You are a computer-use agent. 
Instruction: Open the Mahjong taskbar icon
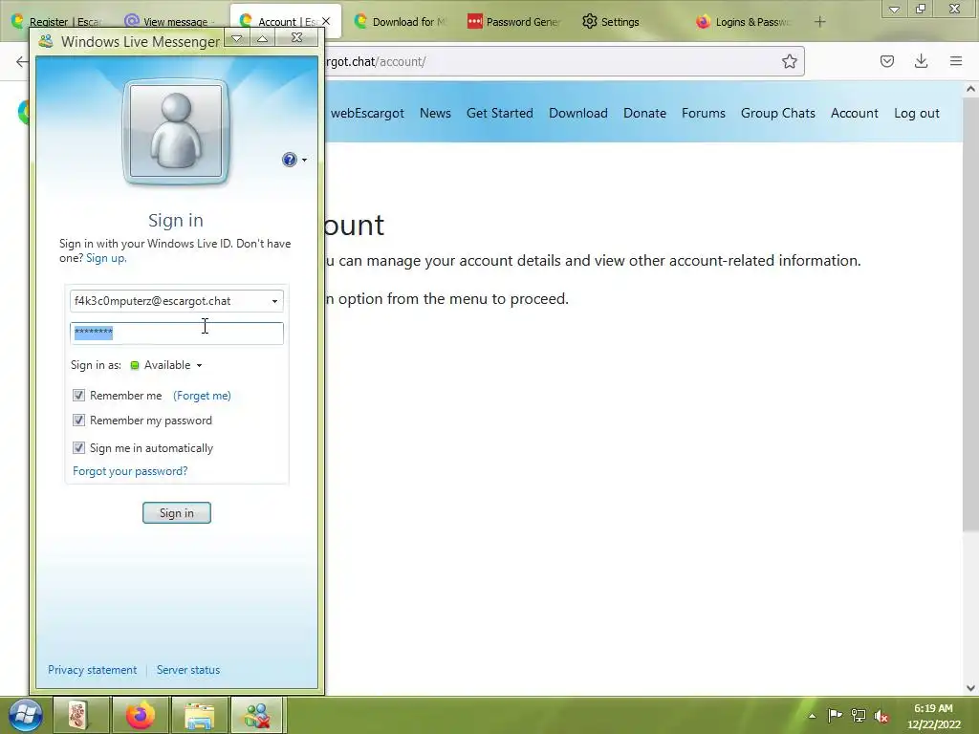point(80,715)
